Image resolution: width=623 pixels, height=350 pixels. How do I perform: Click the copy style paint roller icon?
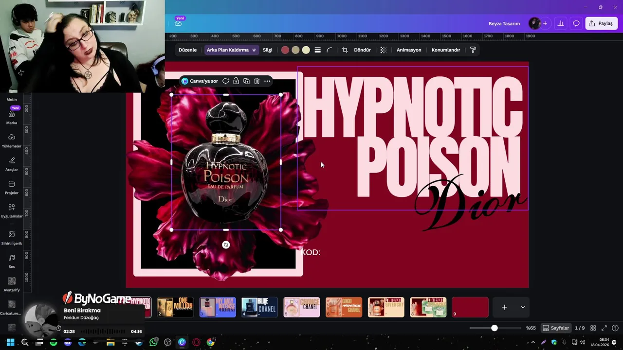[x=473, y=50]
